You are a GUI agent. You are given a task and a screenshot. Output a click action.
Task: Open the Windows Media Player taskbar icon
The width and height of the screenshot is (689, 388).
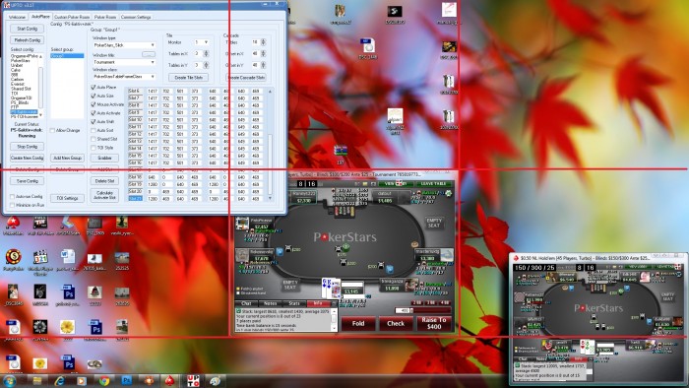coord(82,381)
